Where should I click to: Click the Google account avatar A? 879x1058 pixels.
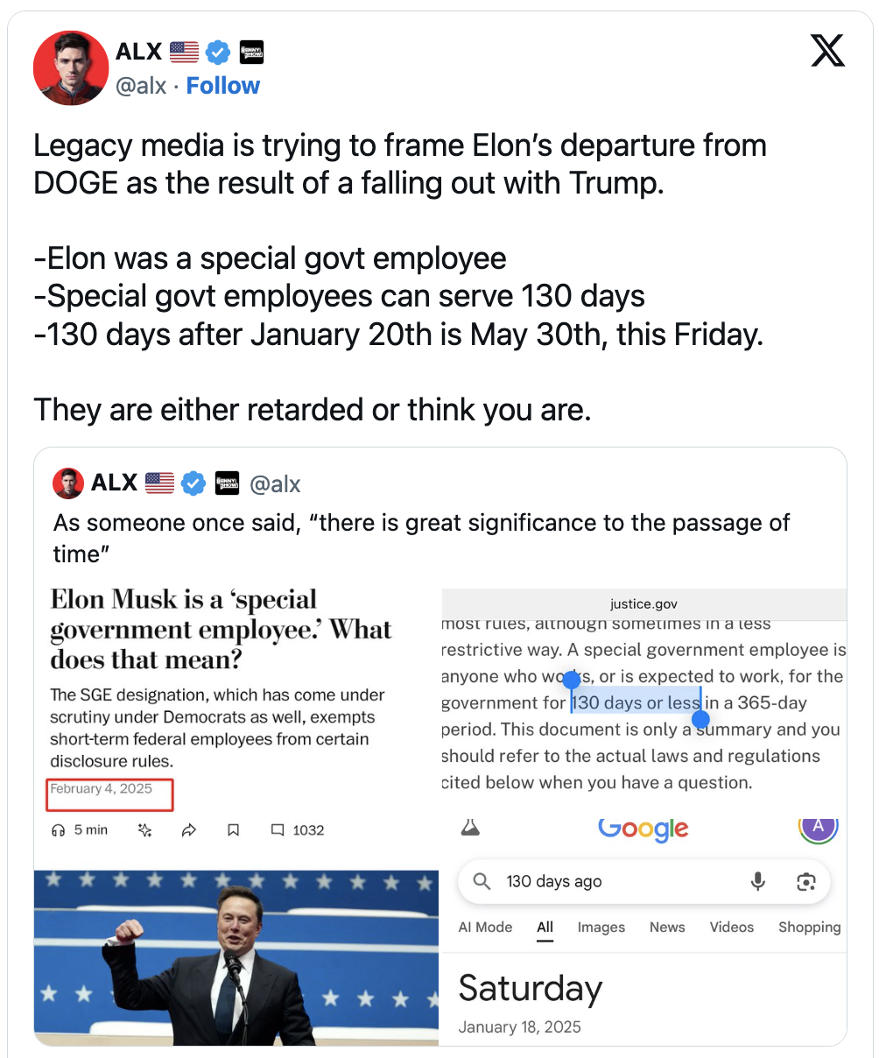(819, 826)
